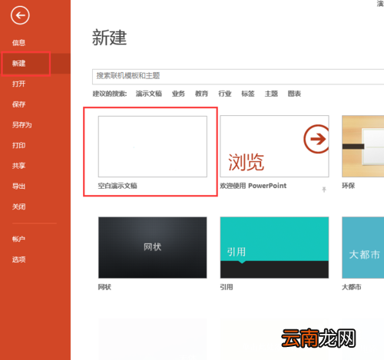Select the 引用 teal template thumbnail

(274, 247)
